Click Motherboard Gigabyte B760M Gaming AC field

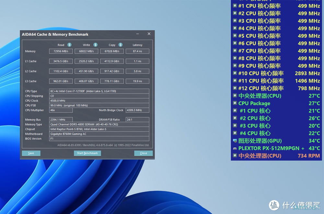99,134
